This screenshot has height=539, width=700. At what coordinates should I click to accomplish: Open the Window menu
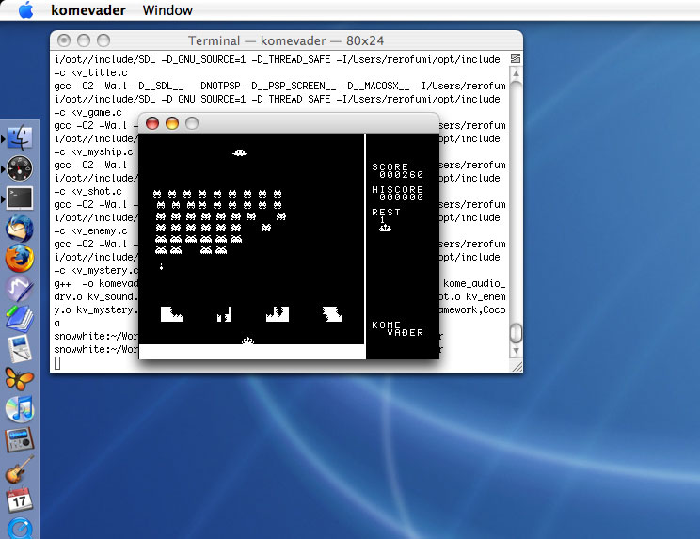coord(167,9)
